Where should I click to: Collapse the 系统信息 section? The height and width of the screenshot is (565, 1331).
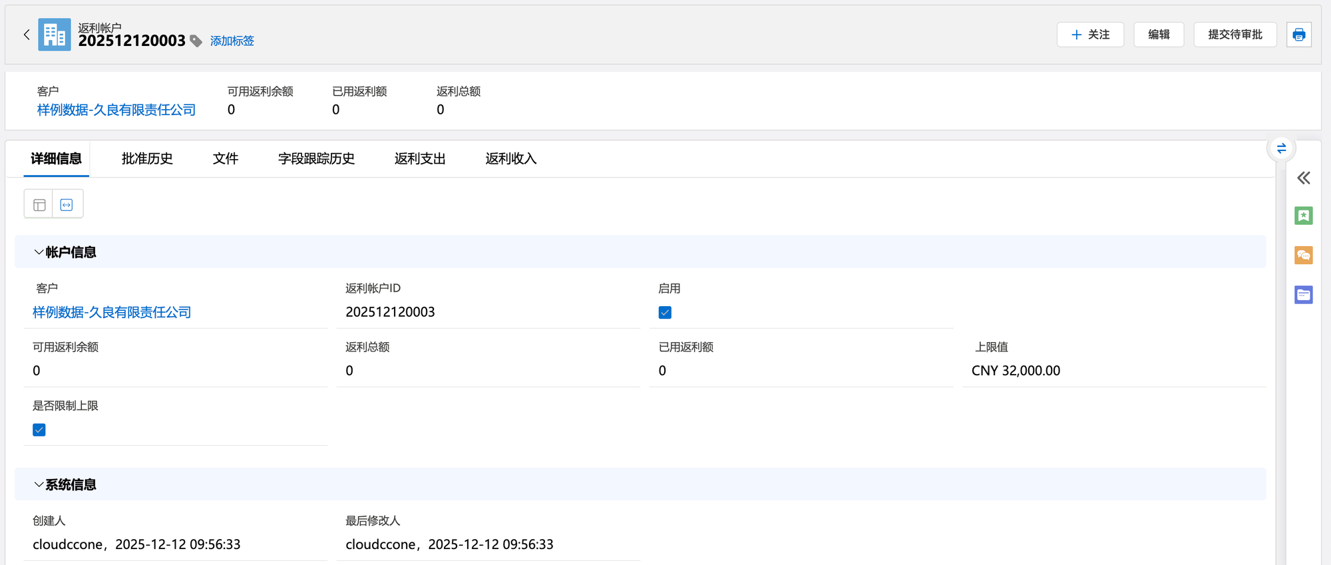click(39, 484)
